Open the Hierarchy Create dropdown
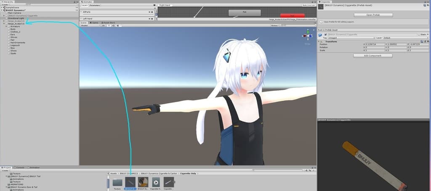431x191 pixels. point(5,5)
